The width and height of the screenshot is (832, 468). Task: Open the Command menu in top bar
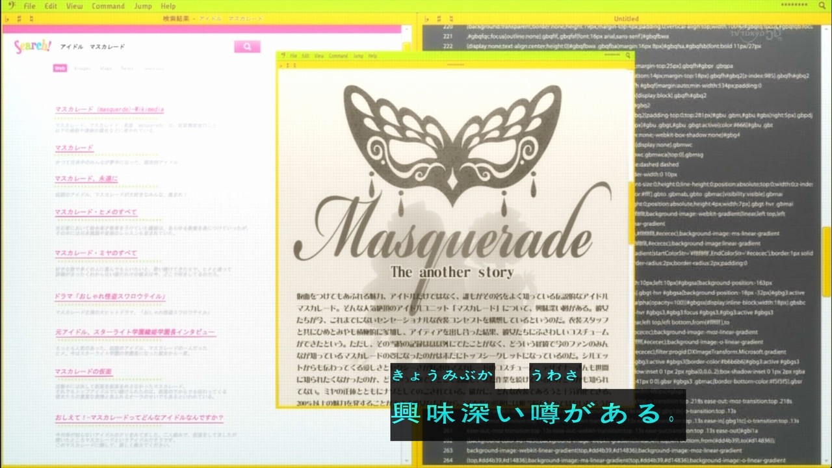point(108,6)
